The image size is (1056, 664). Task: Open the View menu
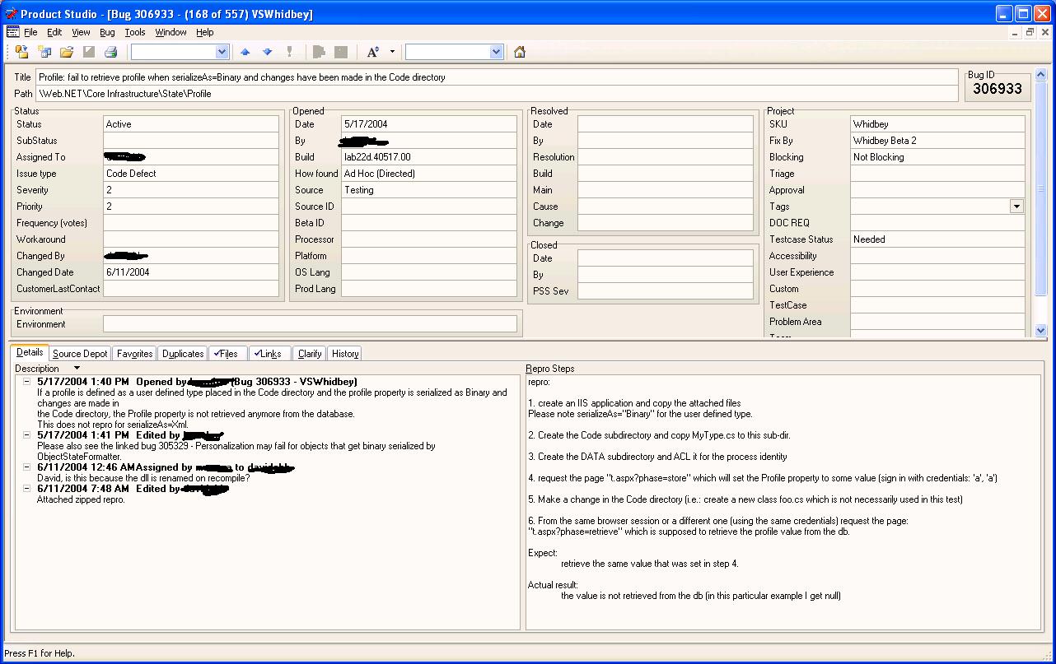(x=81, y=32)
